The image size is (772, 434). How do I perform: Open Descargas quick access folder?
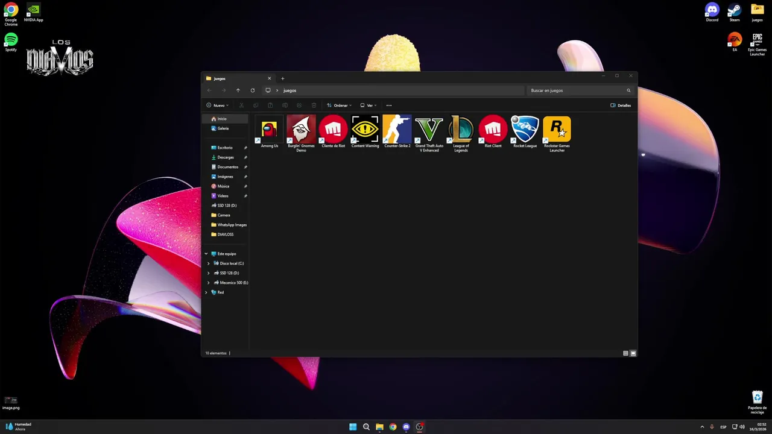pos(225,157)
